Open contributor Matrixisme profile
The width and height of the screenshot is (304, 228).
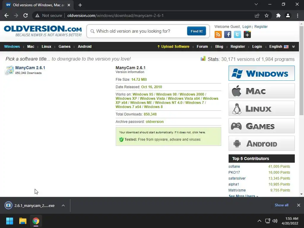point(237,190)
